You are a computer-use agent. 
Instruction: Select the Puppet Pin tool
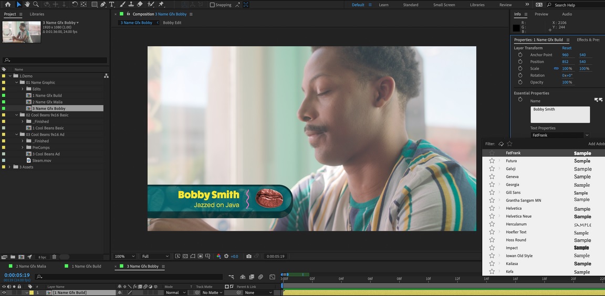coord(161,5)
